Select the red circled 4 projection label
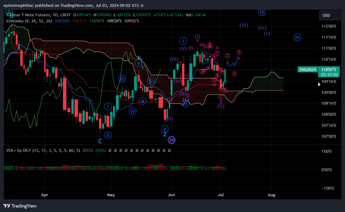345x212 pixels. coord(234,74)
